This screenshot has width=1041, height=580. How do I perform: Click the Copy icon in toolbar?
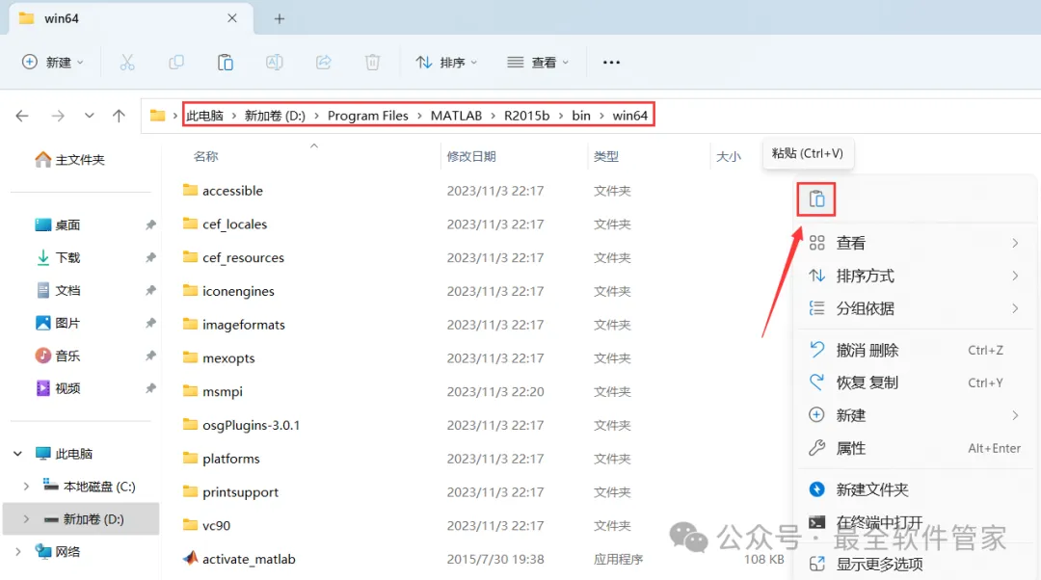pos(176,63)
